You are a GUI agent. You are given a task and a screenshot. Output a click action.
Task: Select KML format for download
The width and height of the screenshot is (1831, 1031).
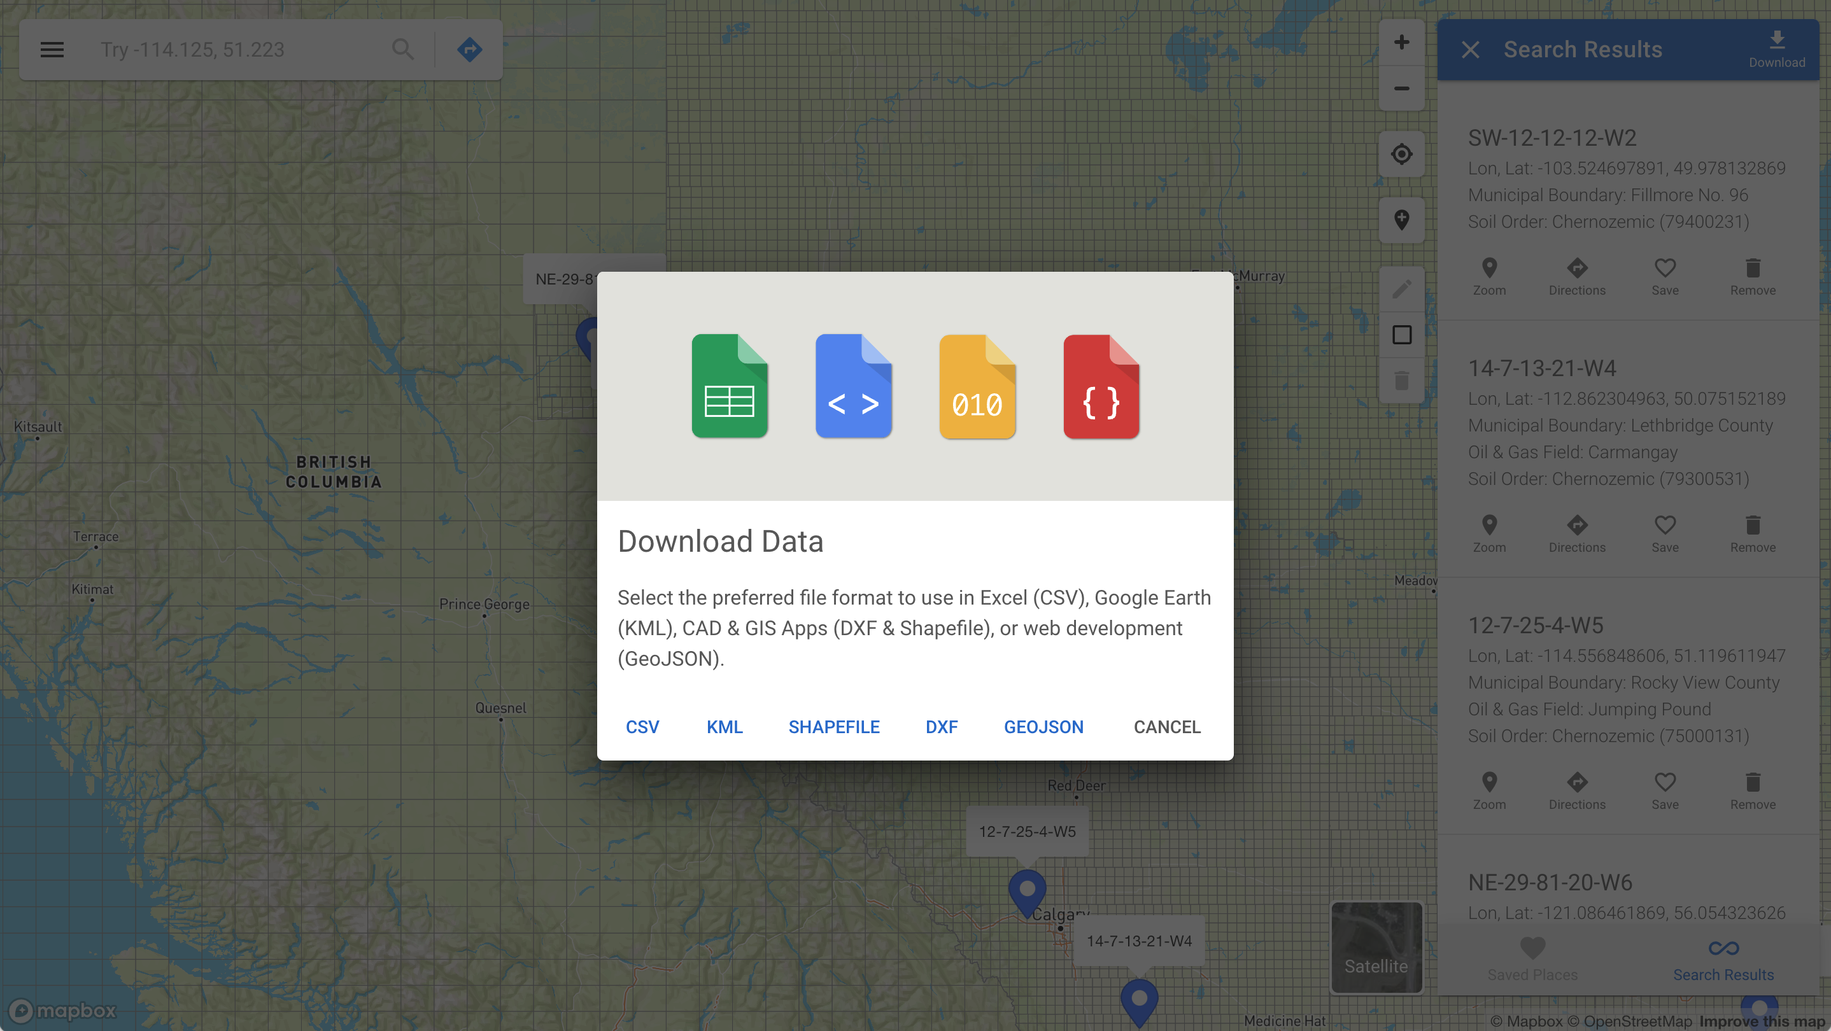[723, 727]
